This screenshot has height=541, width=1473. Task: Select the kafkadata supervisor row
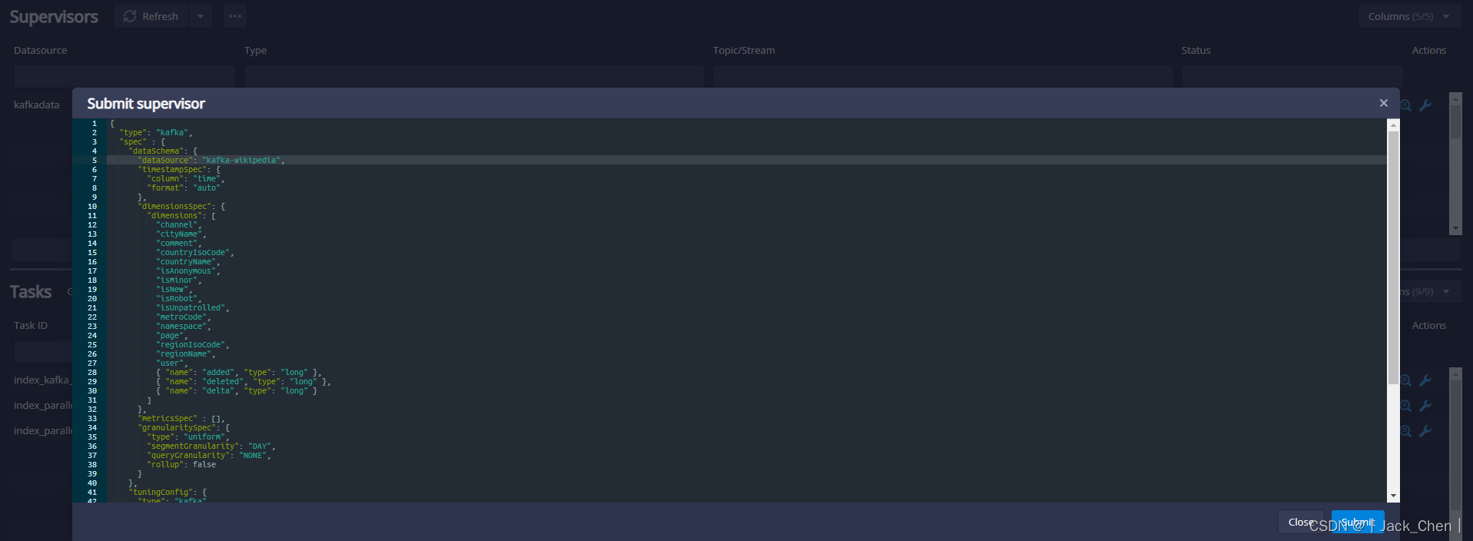tap(37, 105)
